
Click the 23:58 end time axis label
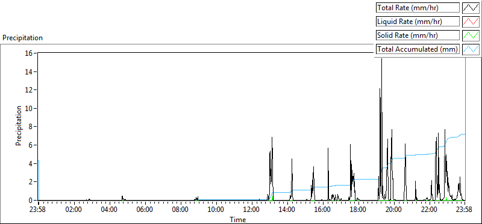(465, 210)
